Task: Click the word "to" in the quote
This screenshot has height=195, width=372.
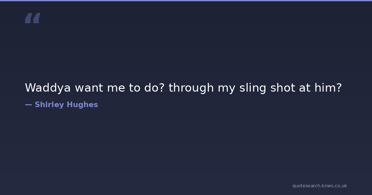Action: 135,88
